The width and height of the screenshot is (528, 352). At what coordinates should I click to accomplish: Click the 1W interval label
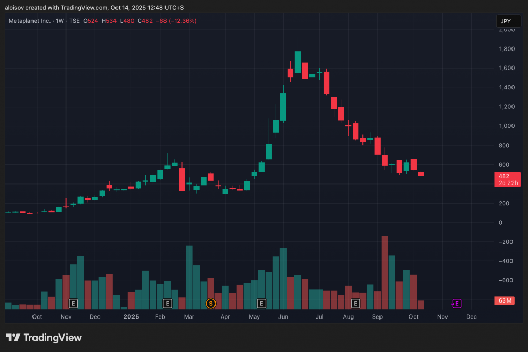pyautogui.click(x=60, y=21)
